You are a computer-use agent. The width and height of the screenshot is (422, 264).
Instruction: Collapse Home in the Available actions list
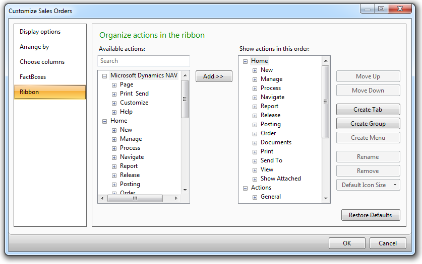(104, 121)
